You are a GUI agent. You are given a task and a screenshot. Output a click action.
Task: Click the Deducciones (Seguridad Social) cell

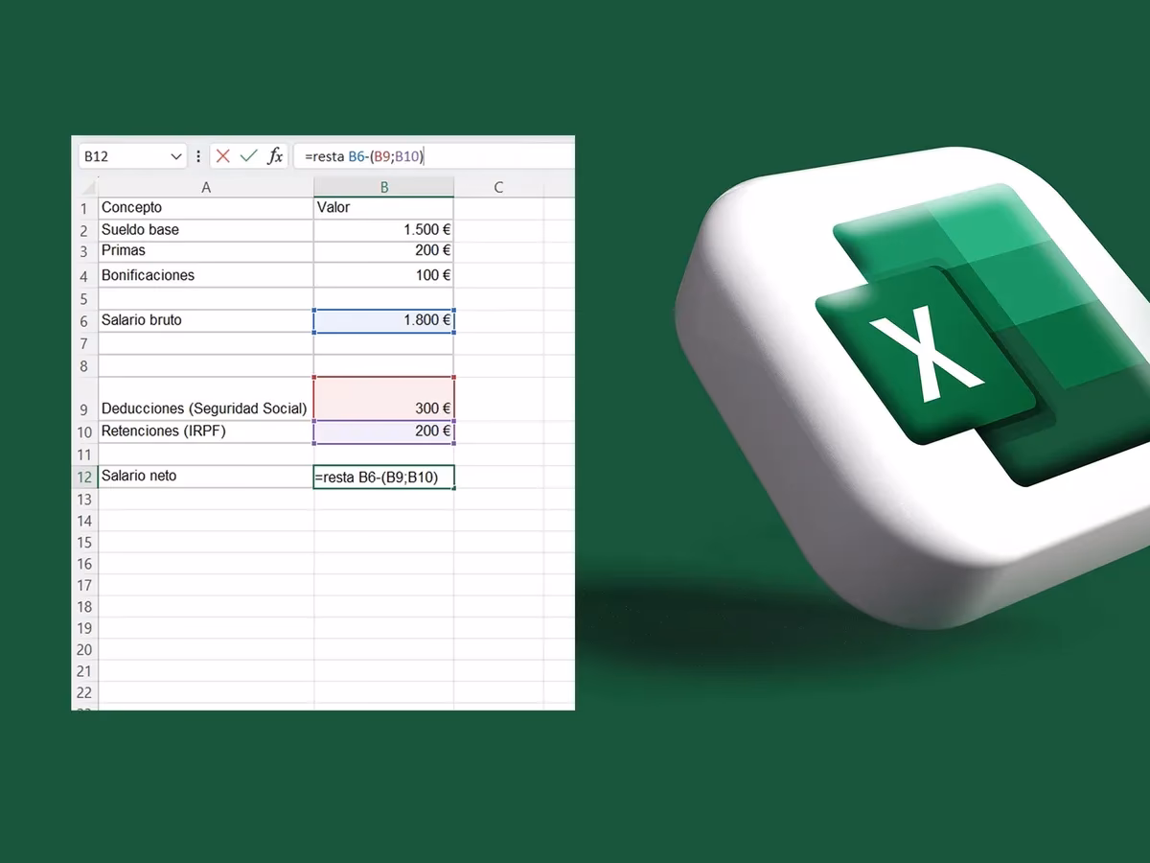coord(206,408)
